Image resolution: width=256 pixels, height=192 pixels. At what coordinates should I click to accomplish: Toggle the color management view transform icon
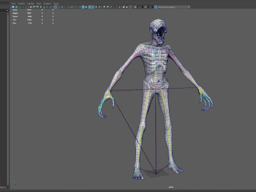(156, 7)
